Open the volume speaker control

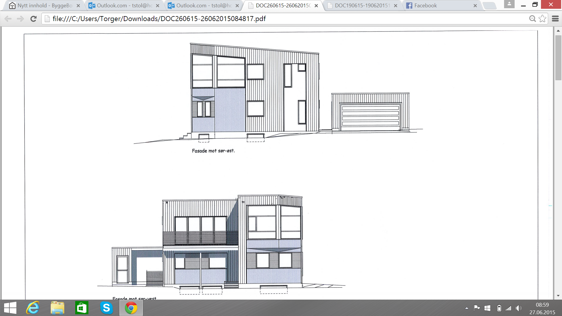click(518, 308)
